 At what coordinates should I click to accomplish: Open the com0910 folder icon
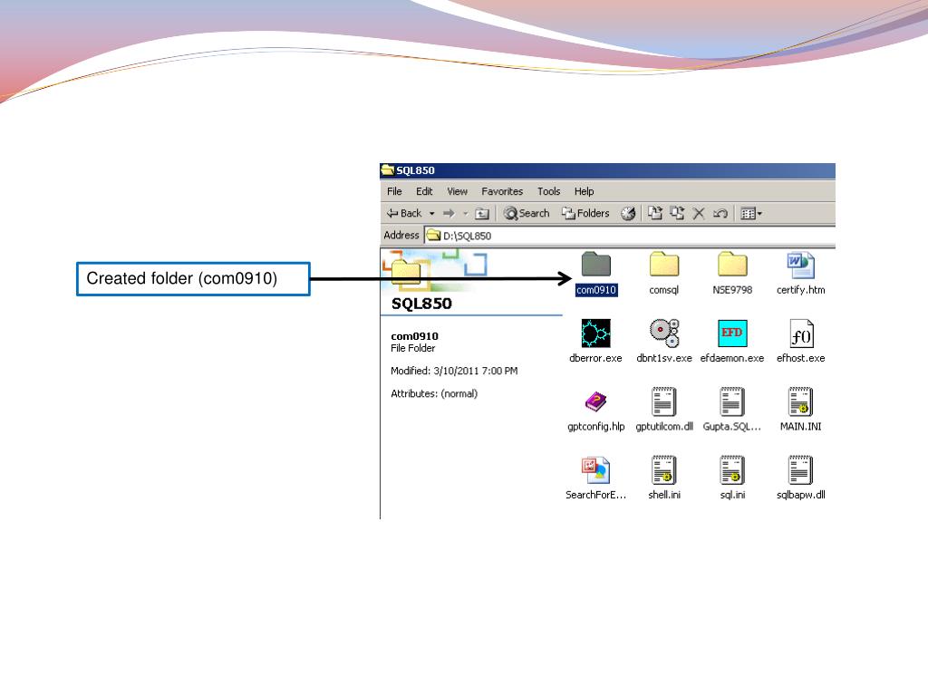[596, 265]
